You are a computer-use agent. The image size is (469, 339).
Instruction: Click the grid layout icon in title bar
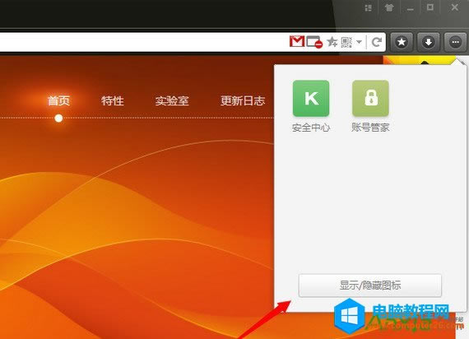(369, 8)
